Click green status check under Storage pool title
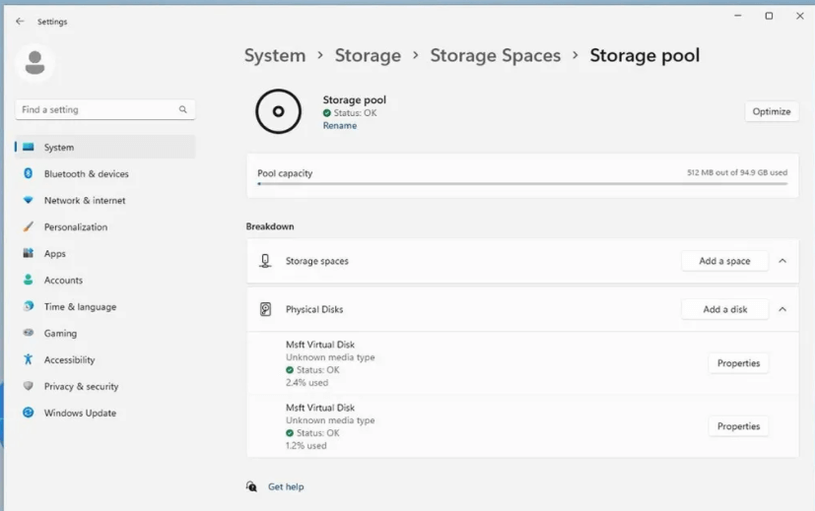This screenshot has width=815, height=511. coord(326,112)
